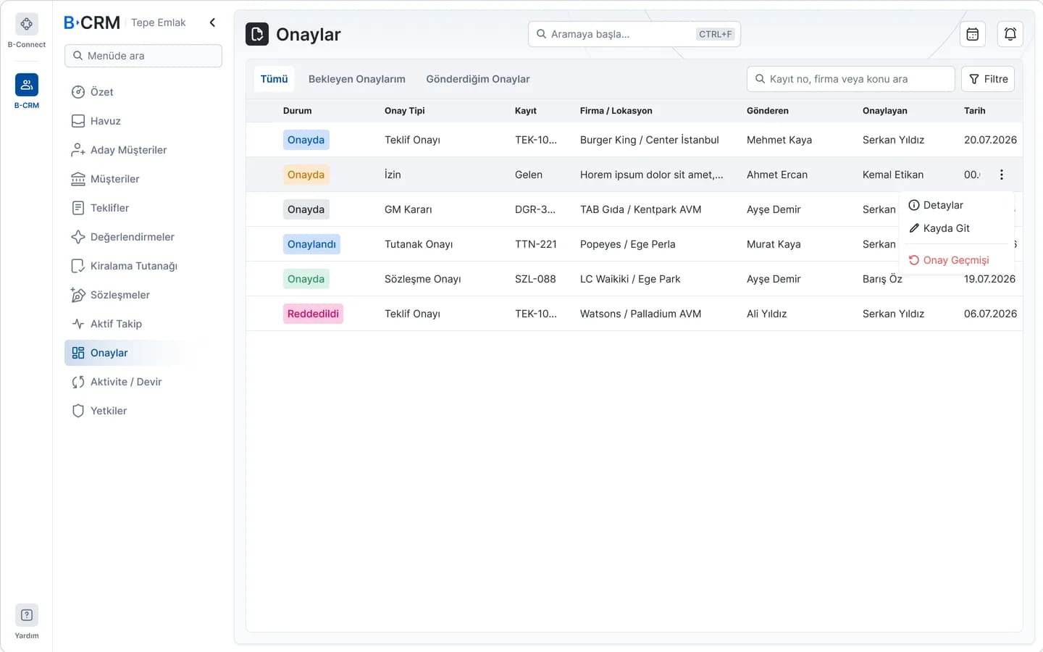Open the B-Connect app icon
The image size is (1043, 652).
pyautogui.click(x=27, y=24)
